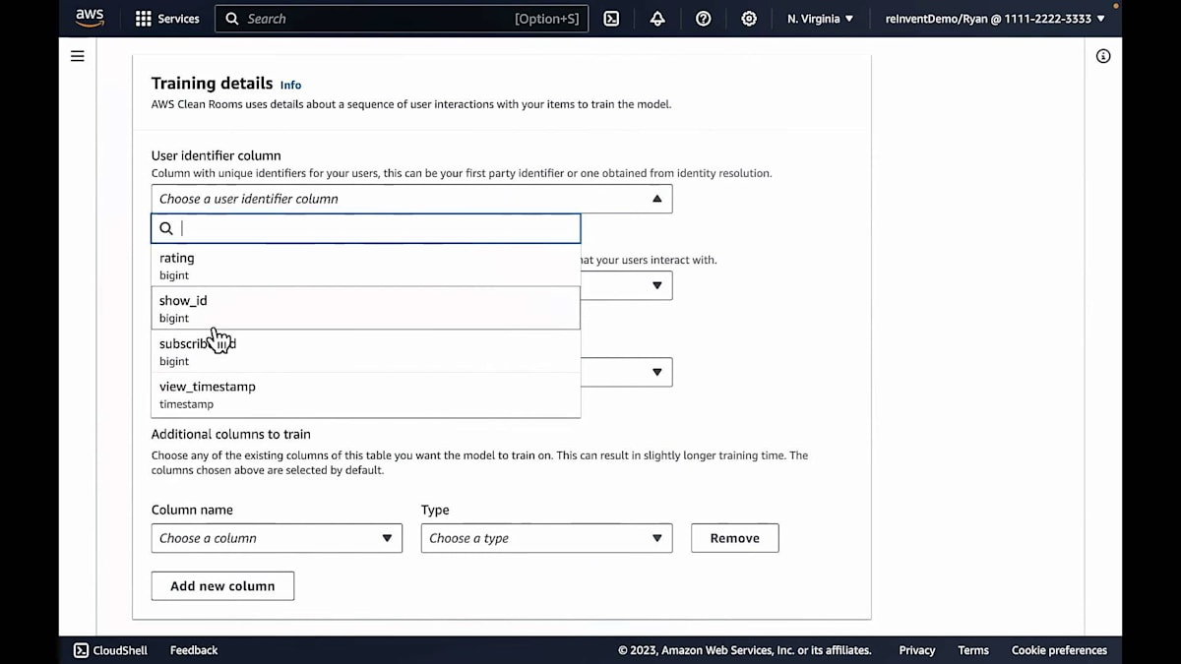
Task: Open the second dropdown arrow behind the list
Action: [656, 286]
